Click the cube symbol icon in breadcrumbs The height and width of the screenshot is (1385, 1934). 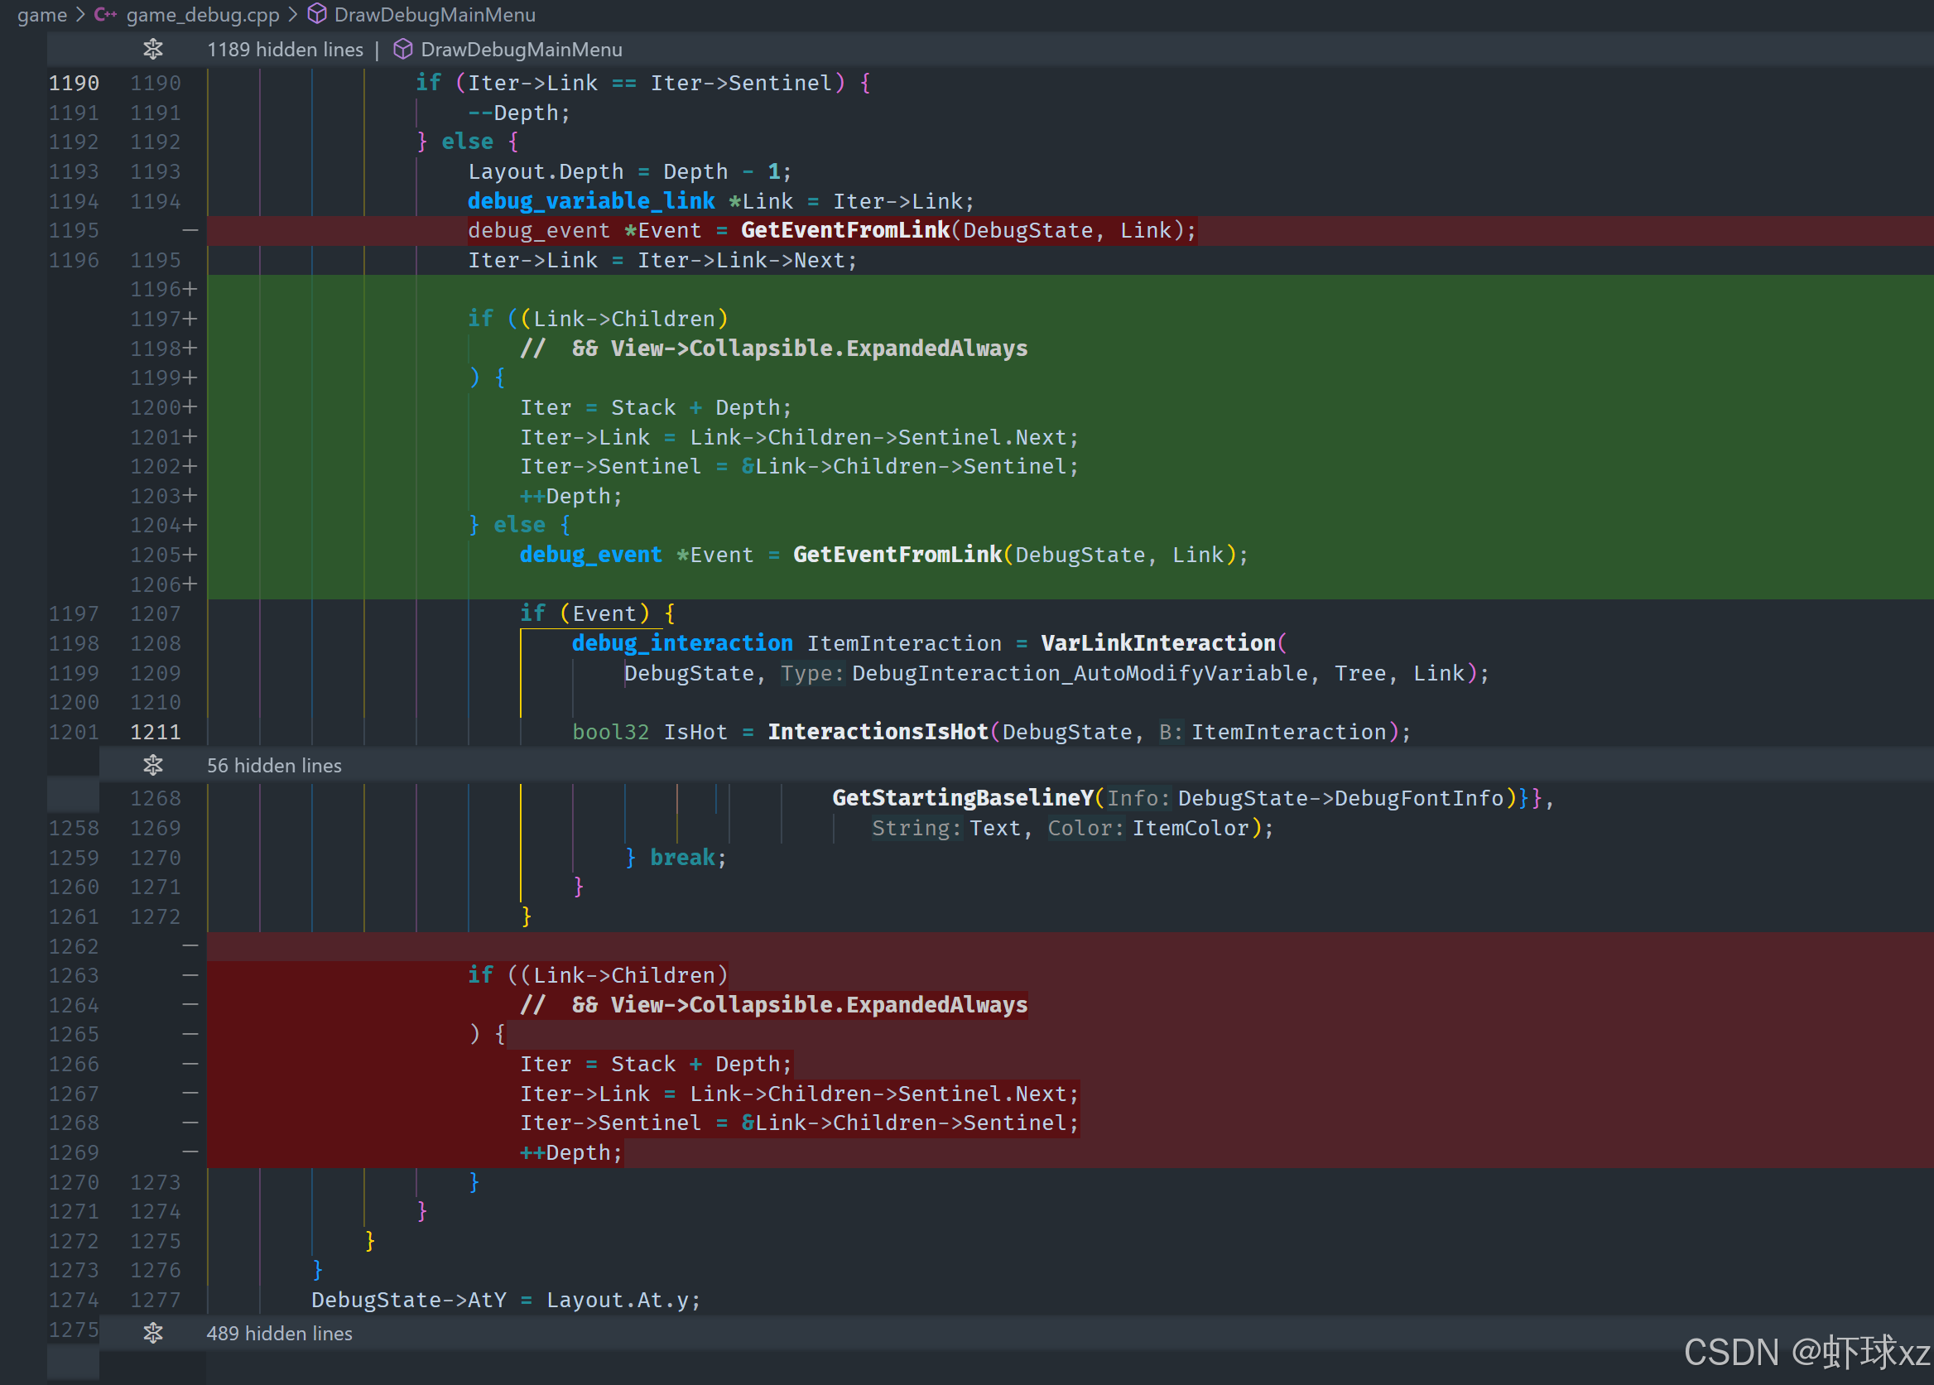tap(317, 15)
